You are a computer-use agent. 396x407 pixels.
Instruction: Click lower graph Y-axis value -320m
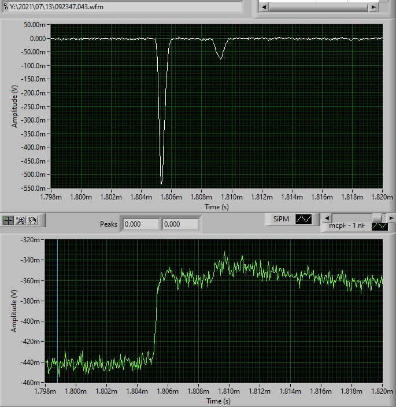tap(30, 239)
